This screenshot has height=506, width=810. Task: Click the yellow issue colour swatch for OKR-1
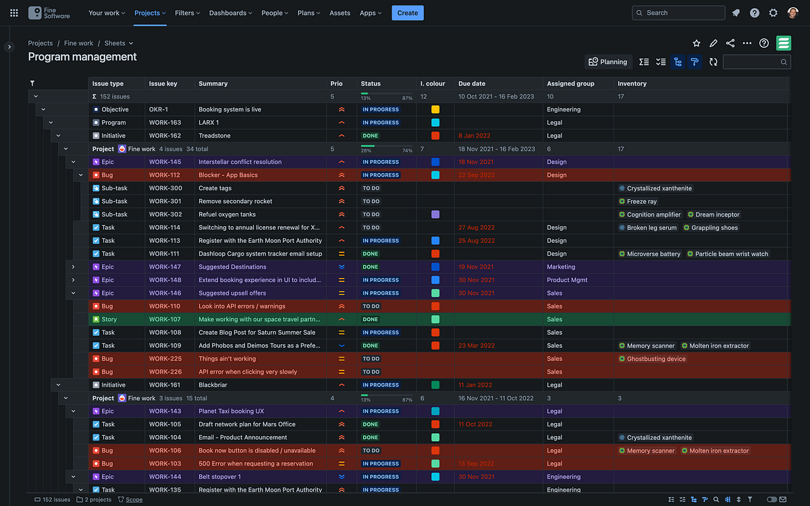435,109
